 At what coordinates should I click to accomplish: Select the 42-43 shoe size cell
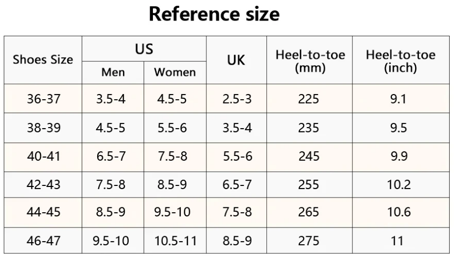pos(43,184)
